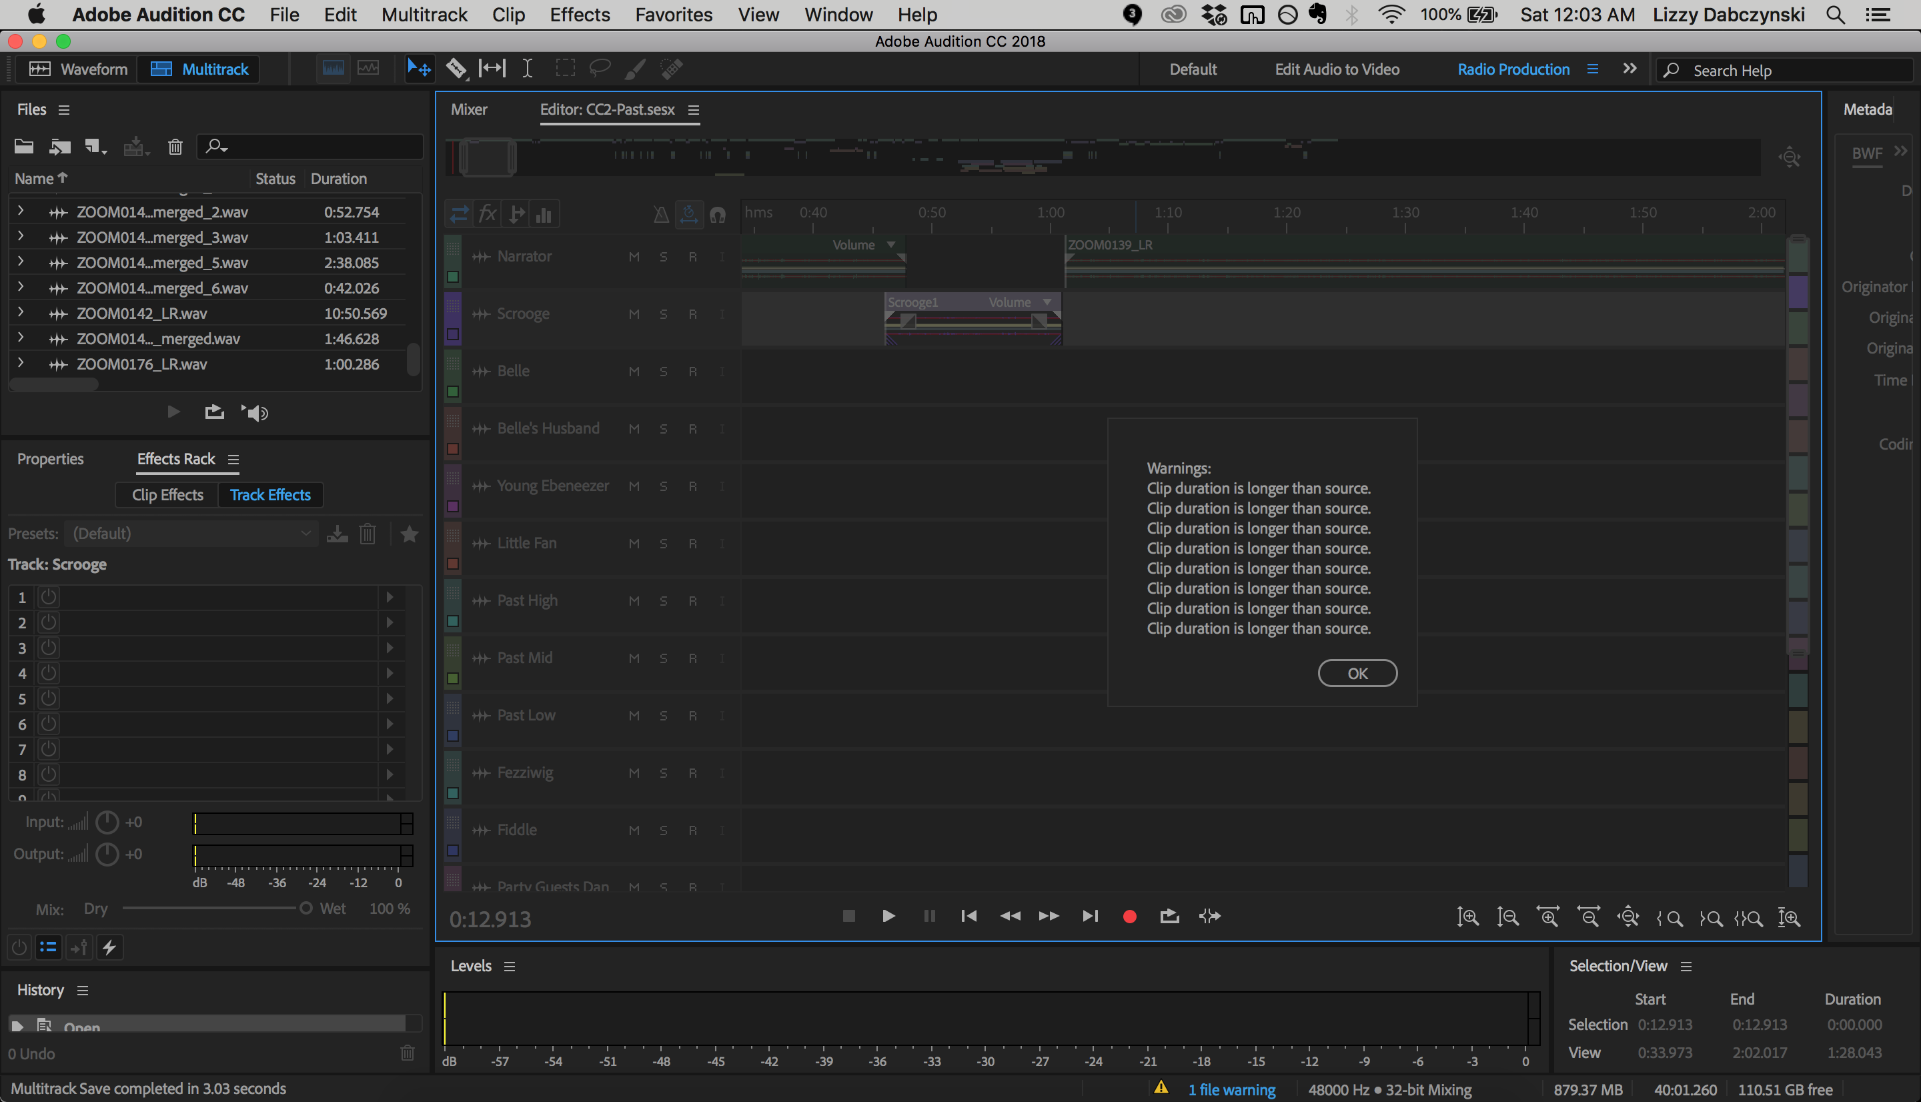Image resolution: width=1921 pixels, height=1102 pixels.
Task: Open the Favorites menu
Action: click(674, 15)
